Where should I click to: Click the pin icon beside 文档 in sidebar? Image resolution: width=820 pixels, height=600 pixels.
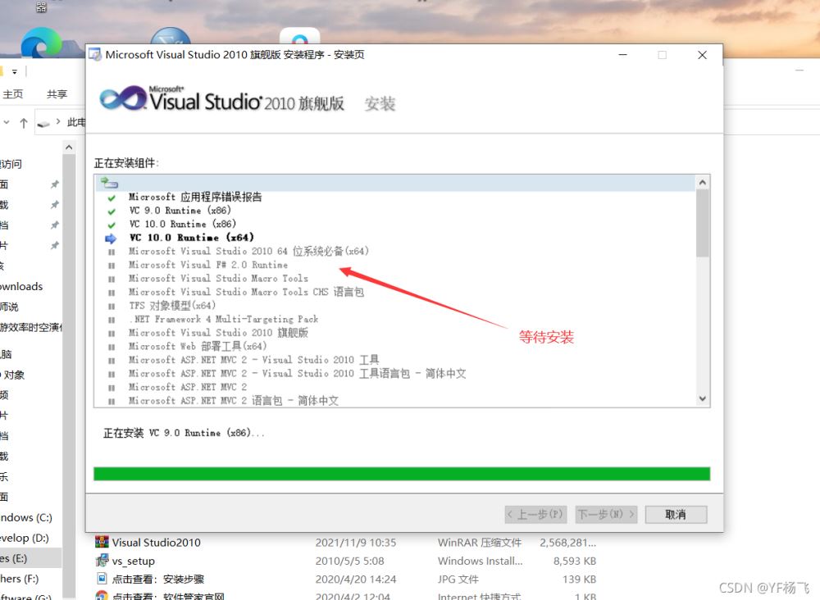(x=54, y=225)
